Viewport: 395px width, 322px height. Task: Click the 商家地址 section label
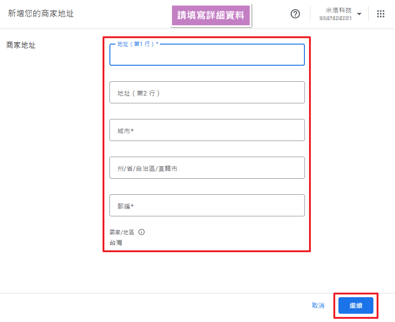coord(21,45)
